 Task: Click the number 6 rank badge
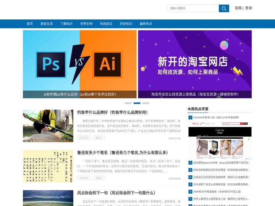coord(190,192)
